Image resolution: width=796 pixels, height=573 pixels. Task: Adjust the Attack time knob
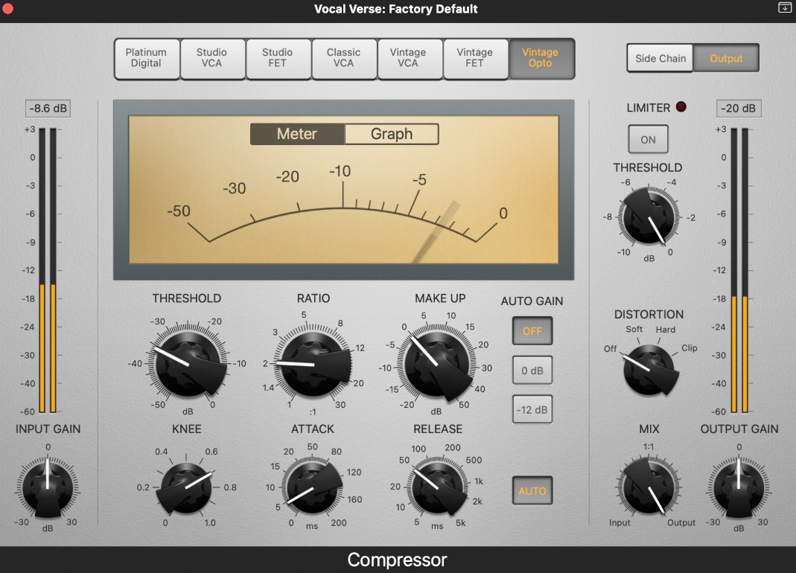tap(312, 487)
